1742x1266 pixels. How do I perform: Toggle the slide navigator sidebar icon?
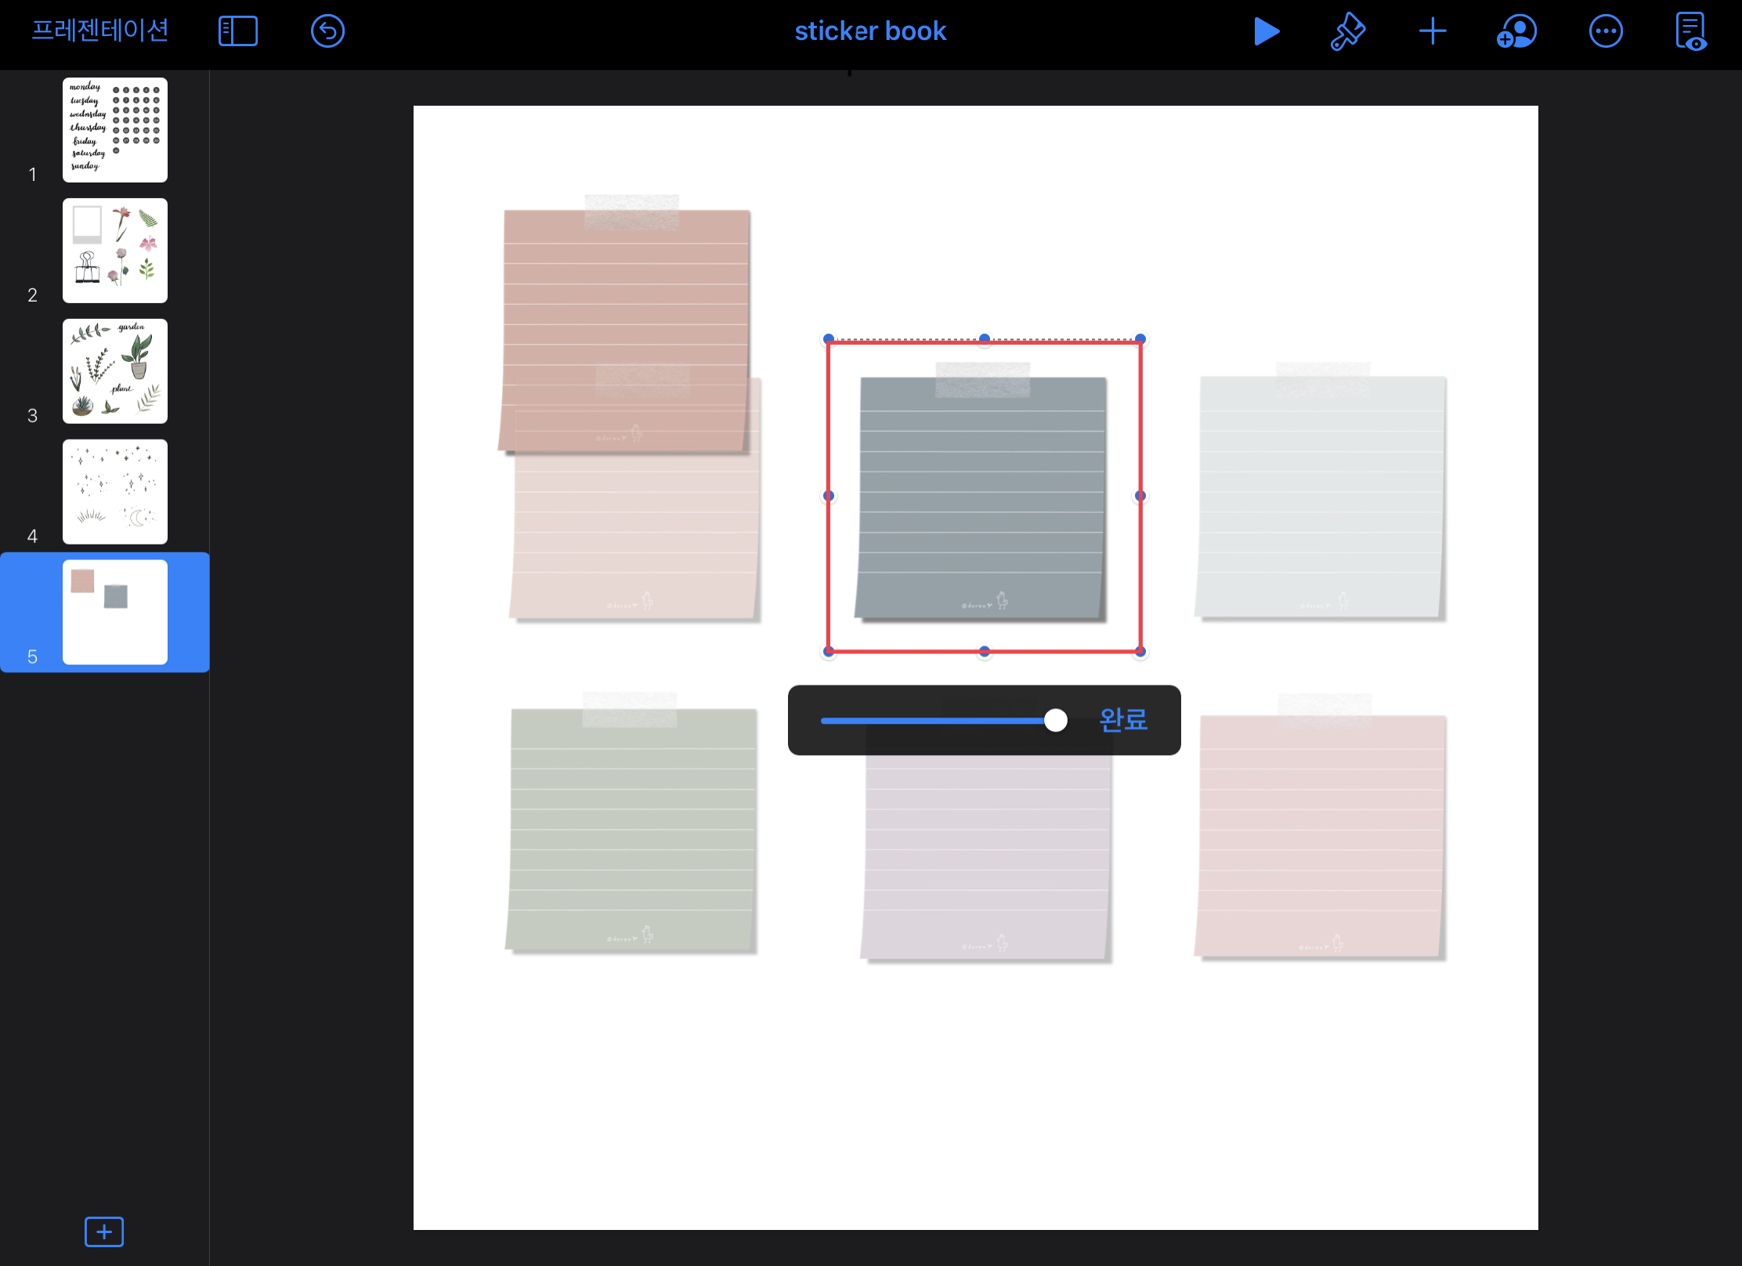237,31
